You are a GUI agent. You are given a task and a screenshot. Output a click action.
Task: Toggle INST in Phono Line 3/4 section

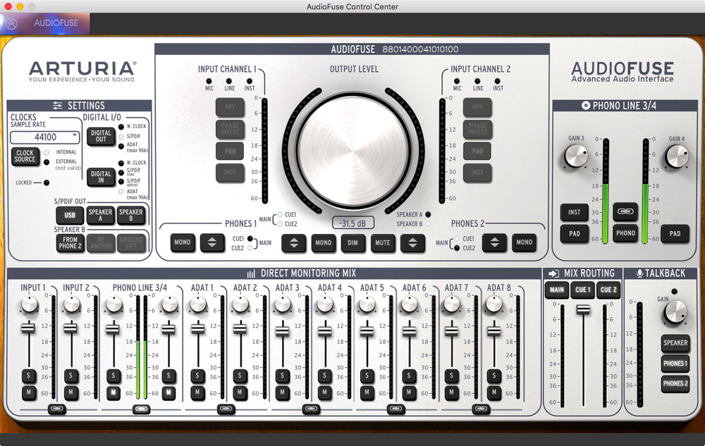574,213
